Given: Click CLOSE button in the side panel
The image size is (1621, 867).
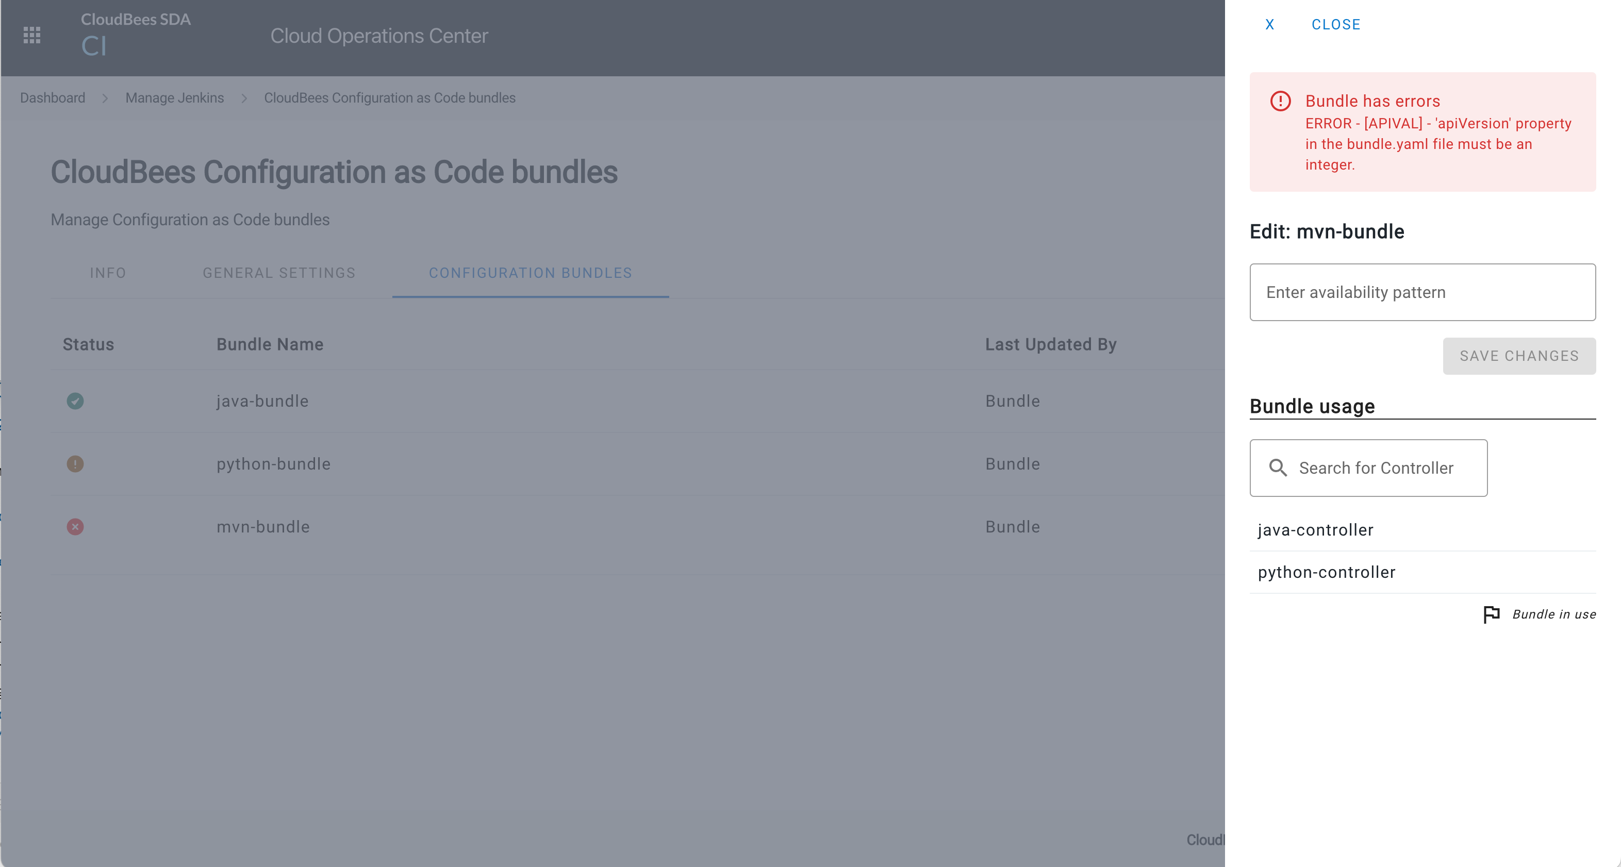Looking at the screenshot, I should tap(1336, 24).
